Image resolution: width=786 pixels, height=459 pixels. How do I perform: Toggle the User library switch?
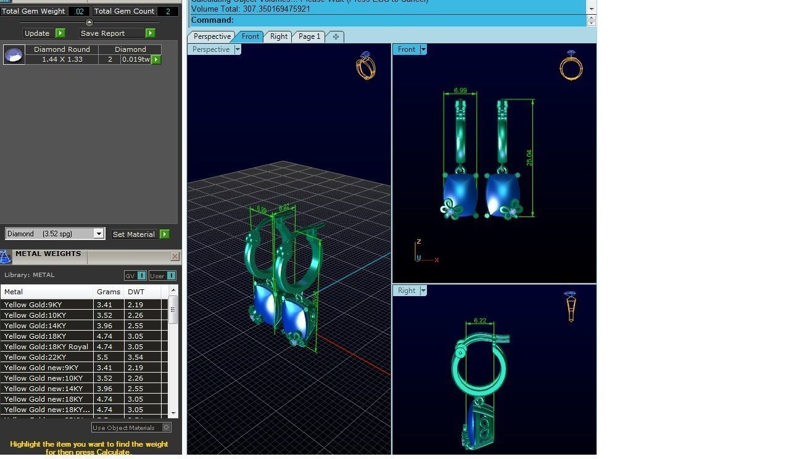pos(162,276)
